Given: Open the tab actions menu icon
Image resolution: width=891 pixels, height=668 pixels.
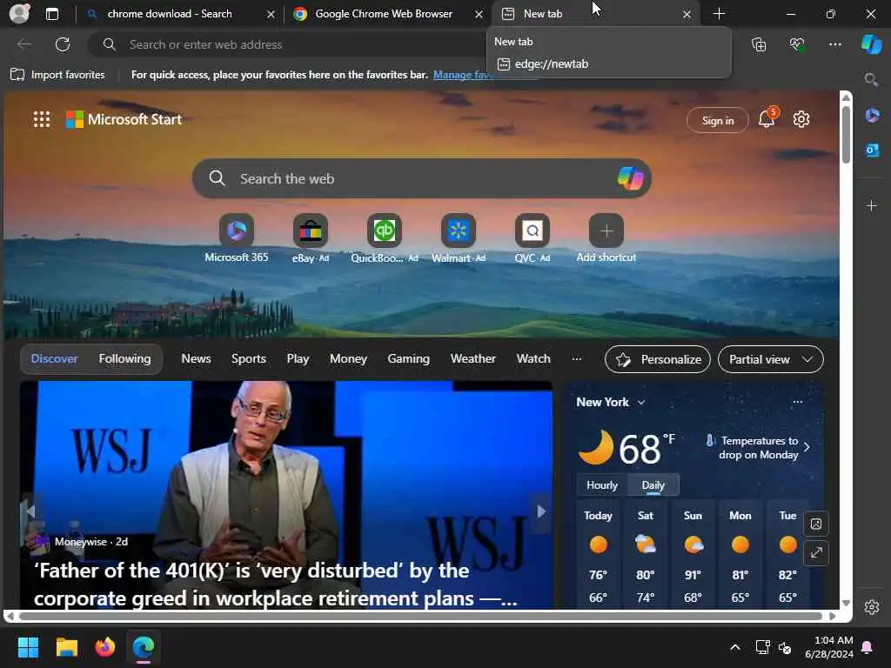Looking at the screenshot, I should tap(52, 14).
